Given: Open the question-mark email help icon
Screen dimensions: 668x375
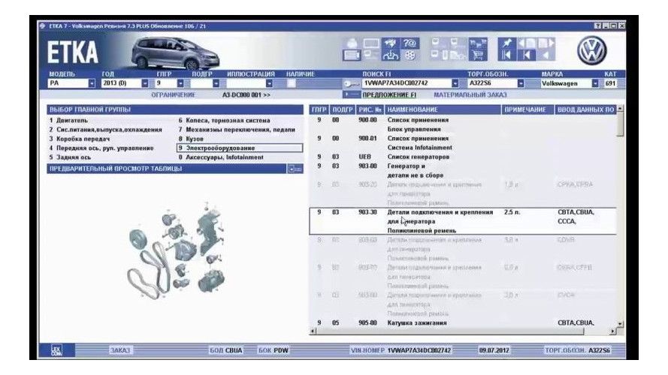Looking at the screenshot, I should point(410,43).
